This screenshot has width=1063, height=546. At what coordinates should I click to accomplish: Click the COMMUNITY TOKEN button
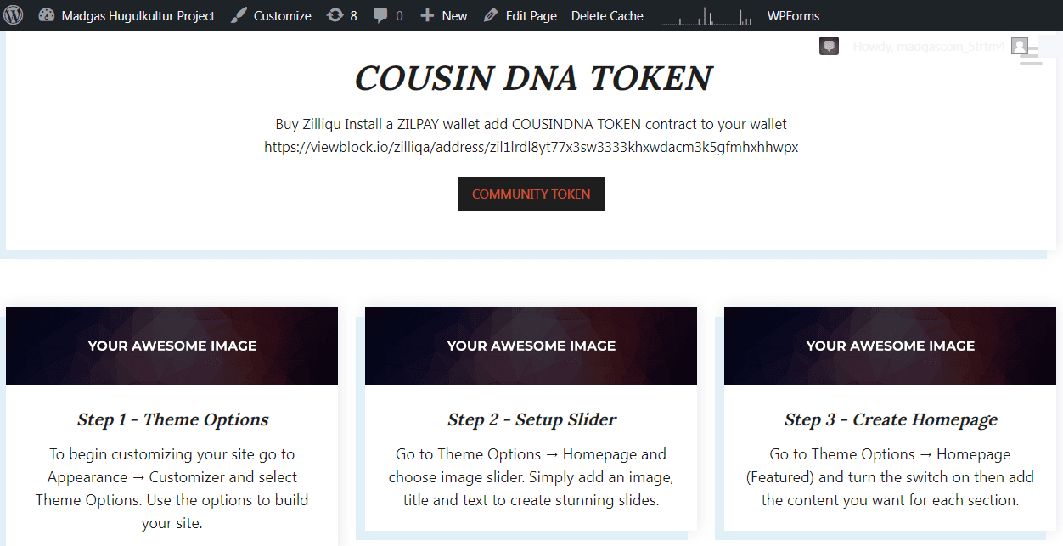531,194
